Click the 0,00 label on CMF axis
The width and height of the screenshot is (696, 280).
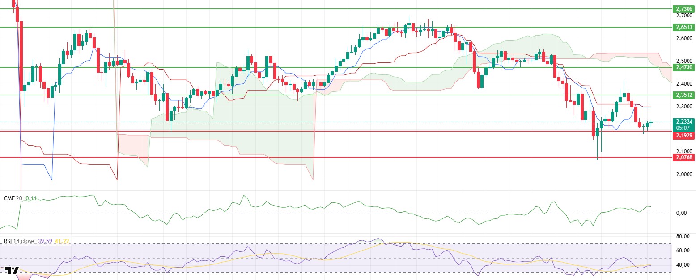(682, 213)
